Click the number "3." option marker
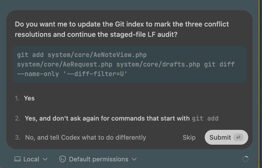The height and width of the screenshot is (168, 262). pyautogui.click(x=18, y=138)
